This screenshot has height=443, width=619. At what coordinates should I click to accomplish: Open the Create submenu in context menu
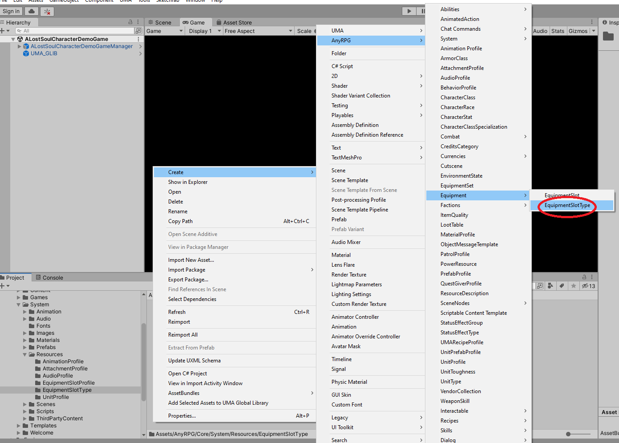pos(235,172)
